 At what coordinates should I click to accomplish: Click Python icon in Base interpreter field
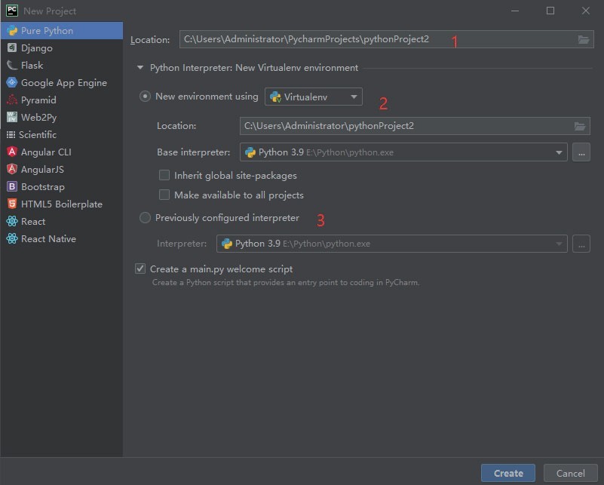250,152
